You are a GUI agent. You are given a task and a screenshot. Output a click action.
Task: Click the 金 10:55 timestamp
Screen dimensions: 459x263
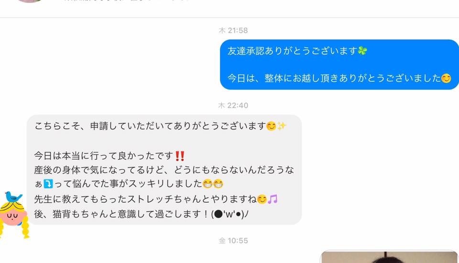click(233, 241)
